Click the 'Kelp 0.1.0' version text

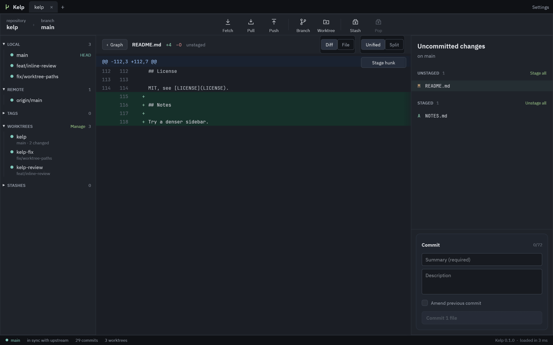pyautogui.click(x=504, y=340)
